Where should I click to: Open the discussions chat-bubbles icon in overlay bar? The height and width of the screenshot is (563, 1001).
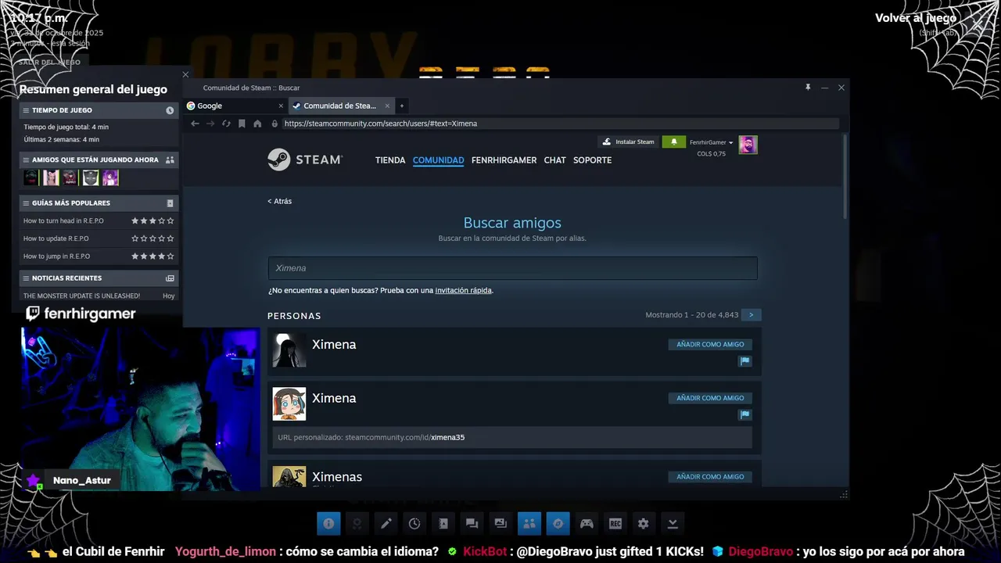(x=472, y=523)
